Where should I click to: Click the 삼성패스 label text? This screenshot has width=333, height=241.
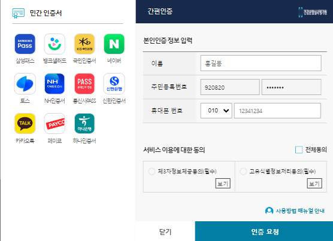25,61
